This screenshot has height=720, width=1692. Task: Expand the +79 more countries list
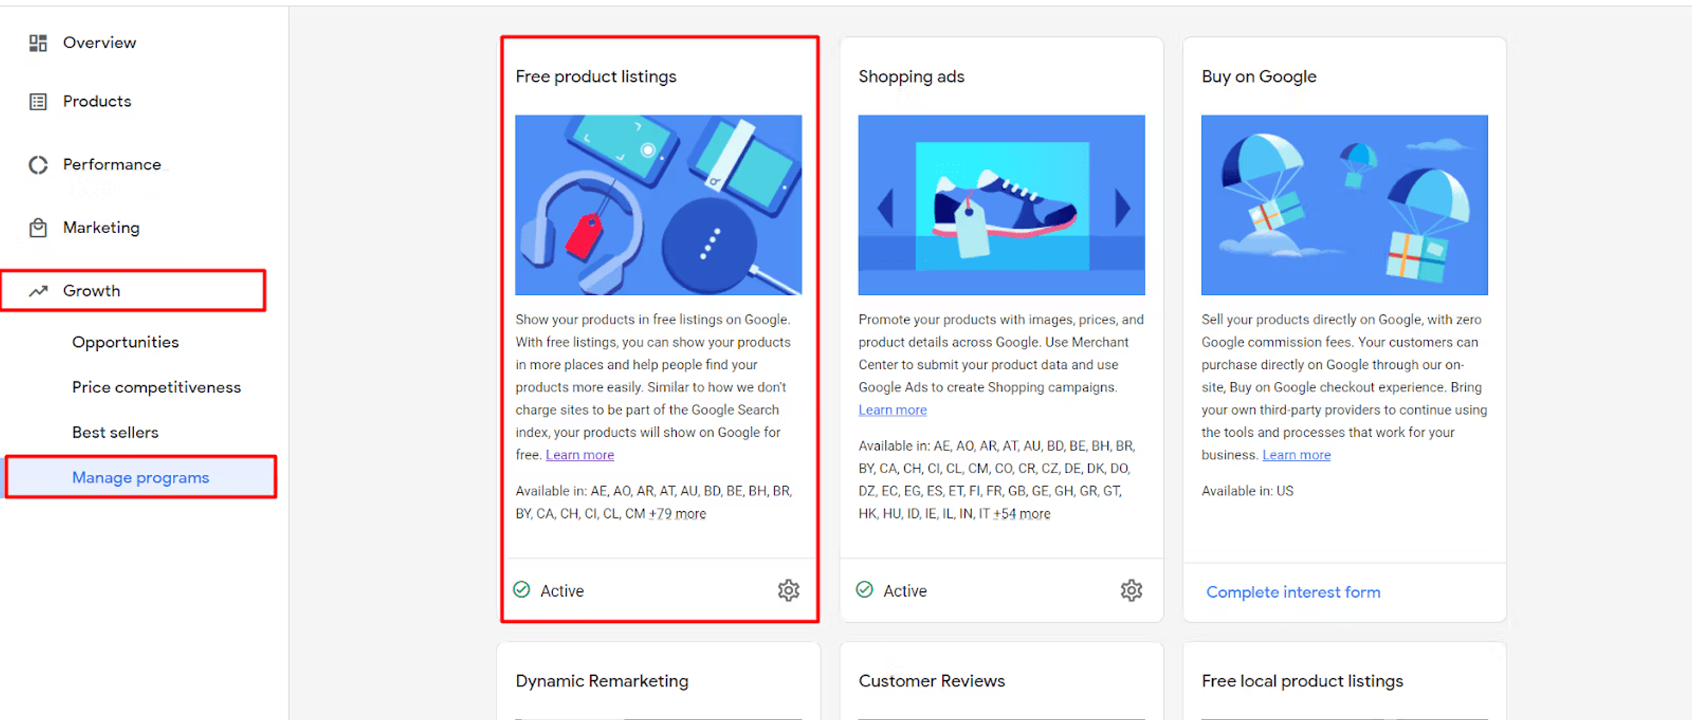[677, 514]
